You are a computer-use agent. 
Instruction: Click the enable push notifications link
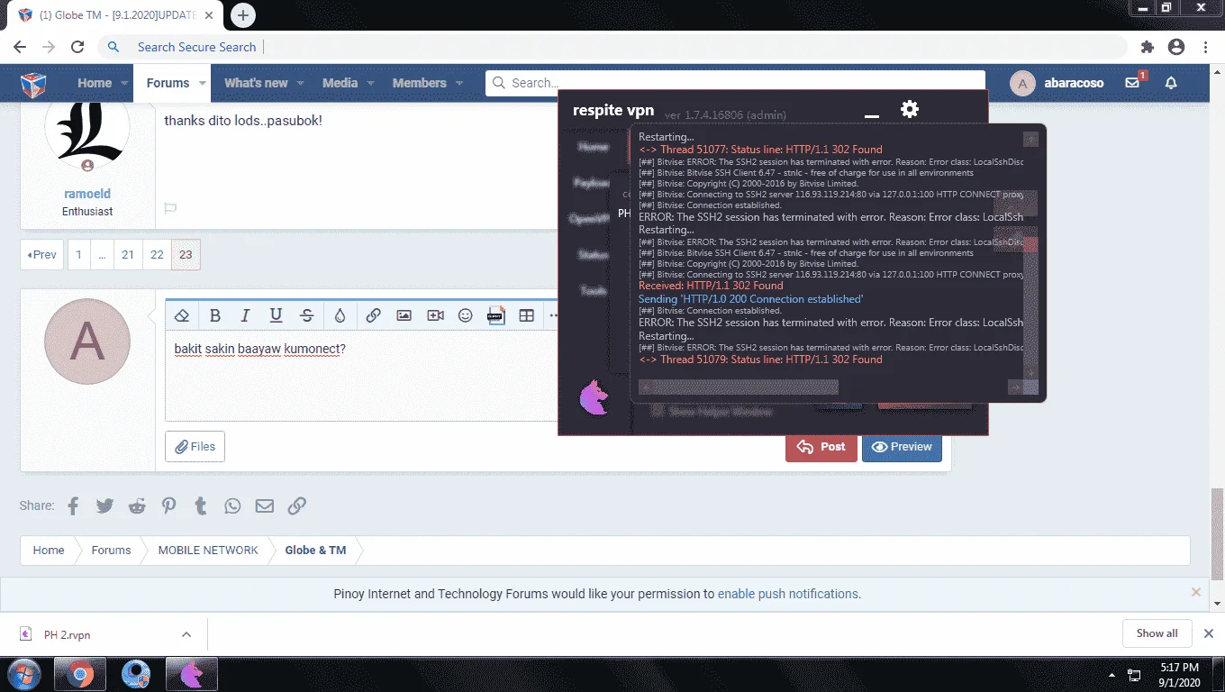coord(788,594)
